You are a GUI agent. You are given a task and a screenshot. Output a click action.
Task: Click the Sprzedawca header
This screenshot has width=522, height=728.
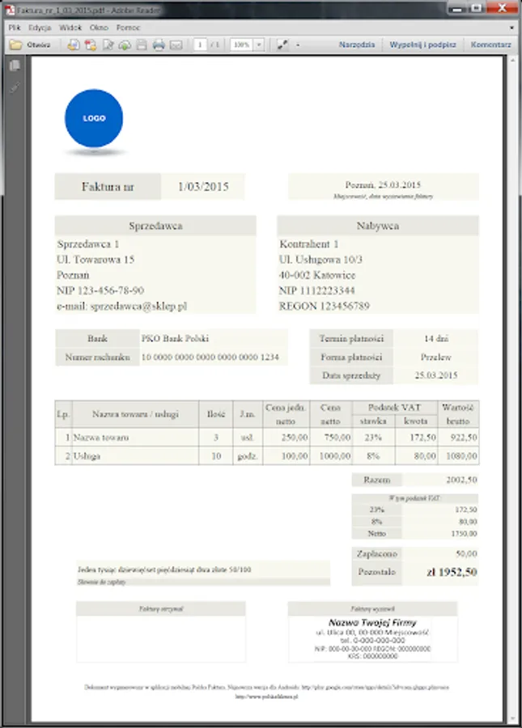point(155,226)
